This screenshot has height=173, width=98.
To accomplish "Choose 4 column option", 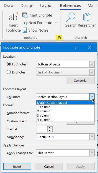I will (65, 120).
